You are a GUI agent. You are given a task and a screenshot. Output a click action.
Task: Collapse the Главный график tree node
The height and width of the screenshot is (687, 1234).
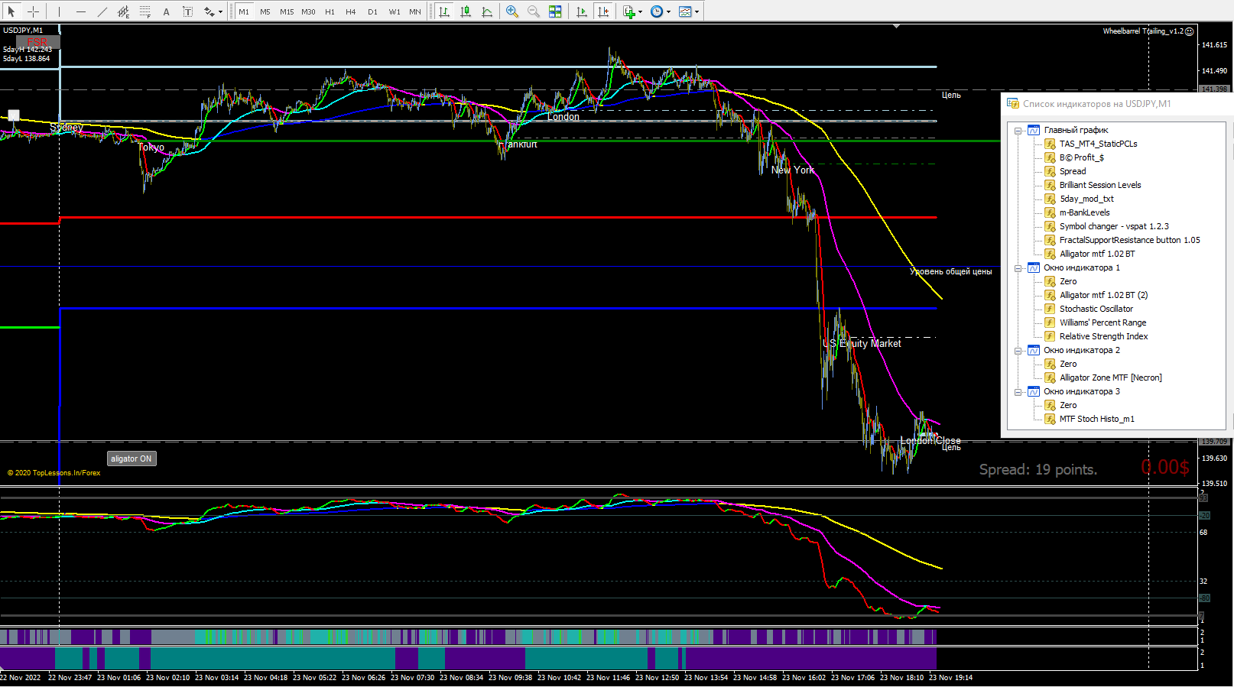pyautogui.click(x=1018, y=131)
